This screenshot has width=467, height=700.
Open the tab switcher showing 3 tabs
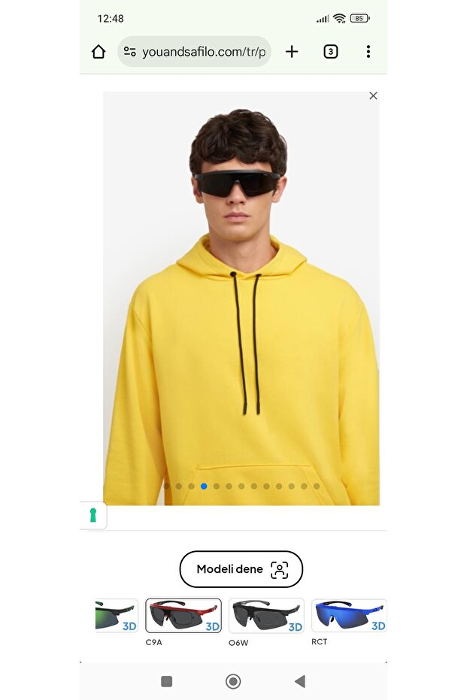[330, 52]
